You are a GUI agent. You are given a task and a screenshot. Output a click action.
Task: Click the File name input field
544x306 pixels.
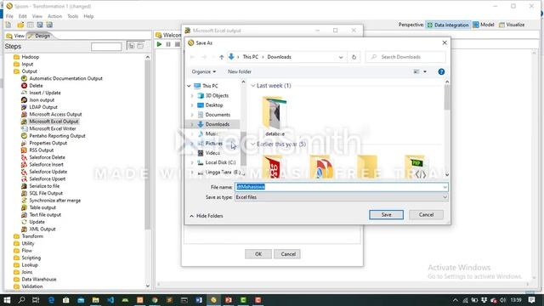[x=342, y=187]
